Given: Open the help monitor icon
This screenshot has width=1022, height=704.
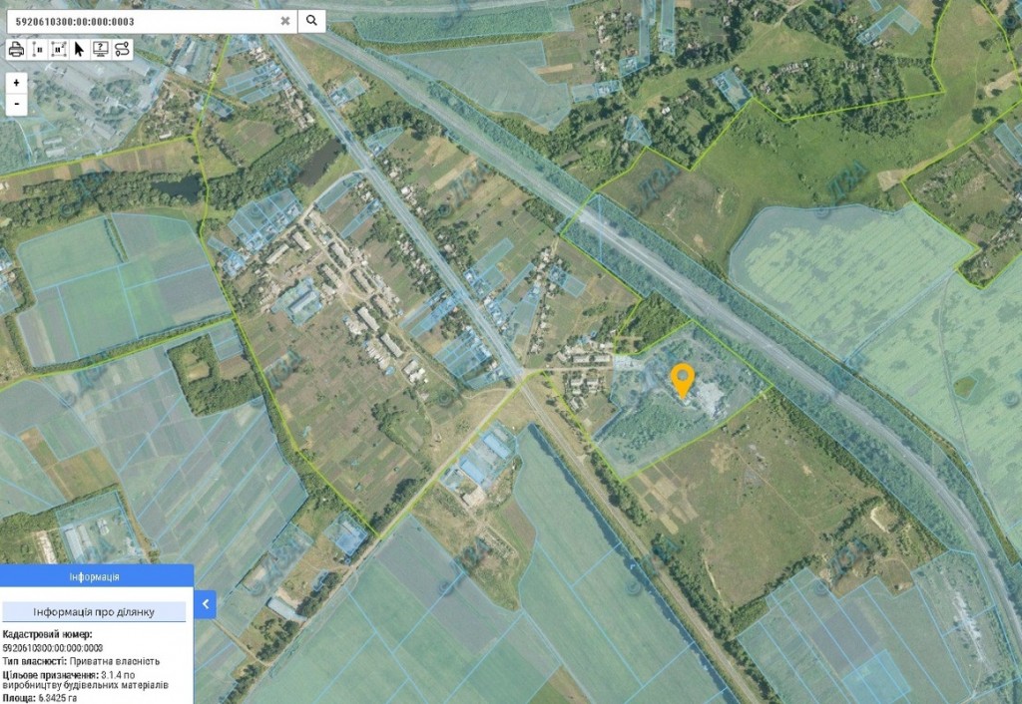Looking at the screenshot, I should pyautogui.click(x=101, y=48).
